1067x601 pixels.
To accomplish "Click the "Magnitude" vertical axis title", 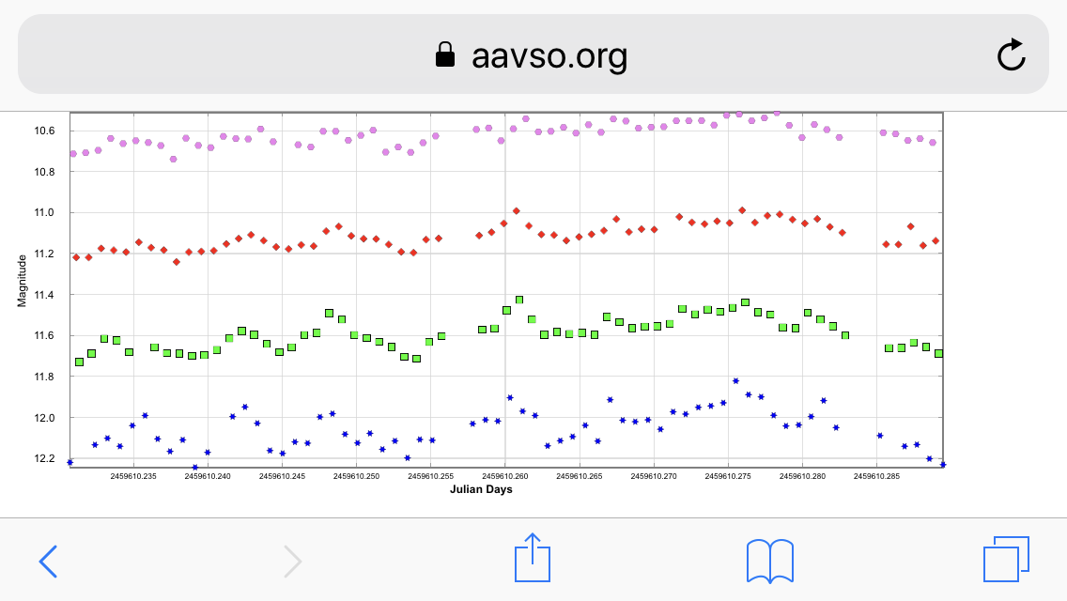I will pos(23,280).
